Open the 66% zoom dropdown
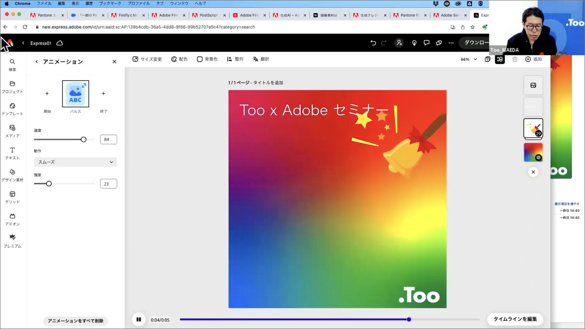Image resolution: width=585 pixels, height=329 pixels. coord(468,59)
